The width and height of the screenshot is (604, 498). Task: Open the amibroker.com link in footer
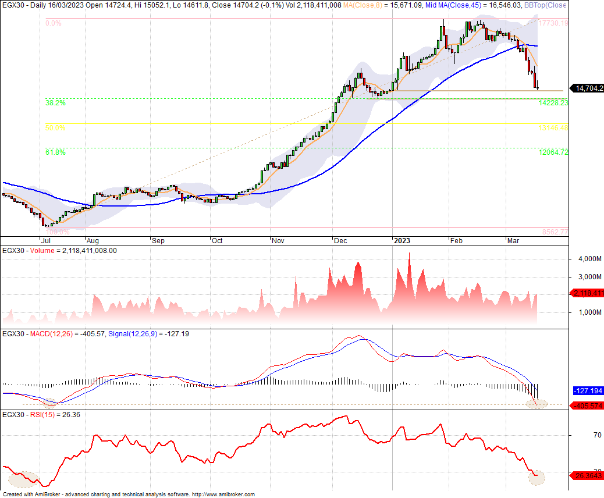[x=223, y=495]
